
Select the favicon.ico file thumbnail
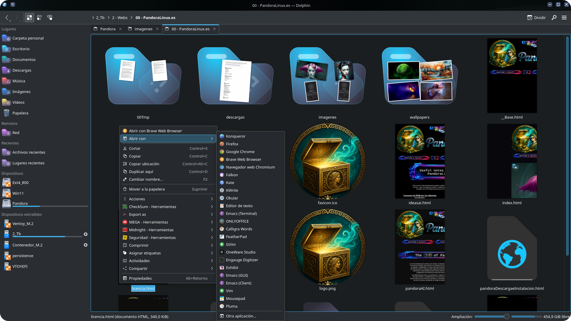pyautogui.click(x=327, y=161)
